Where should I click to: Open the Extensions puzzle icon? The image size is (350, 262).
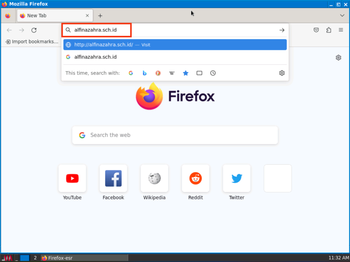click(x=328, y=30)
